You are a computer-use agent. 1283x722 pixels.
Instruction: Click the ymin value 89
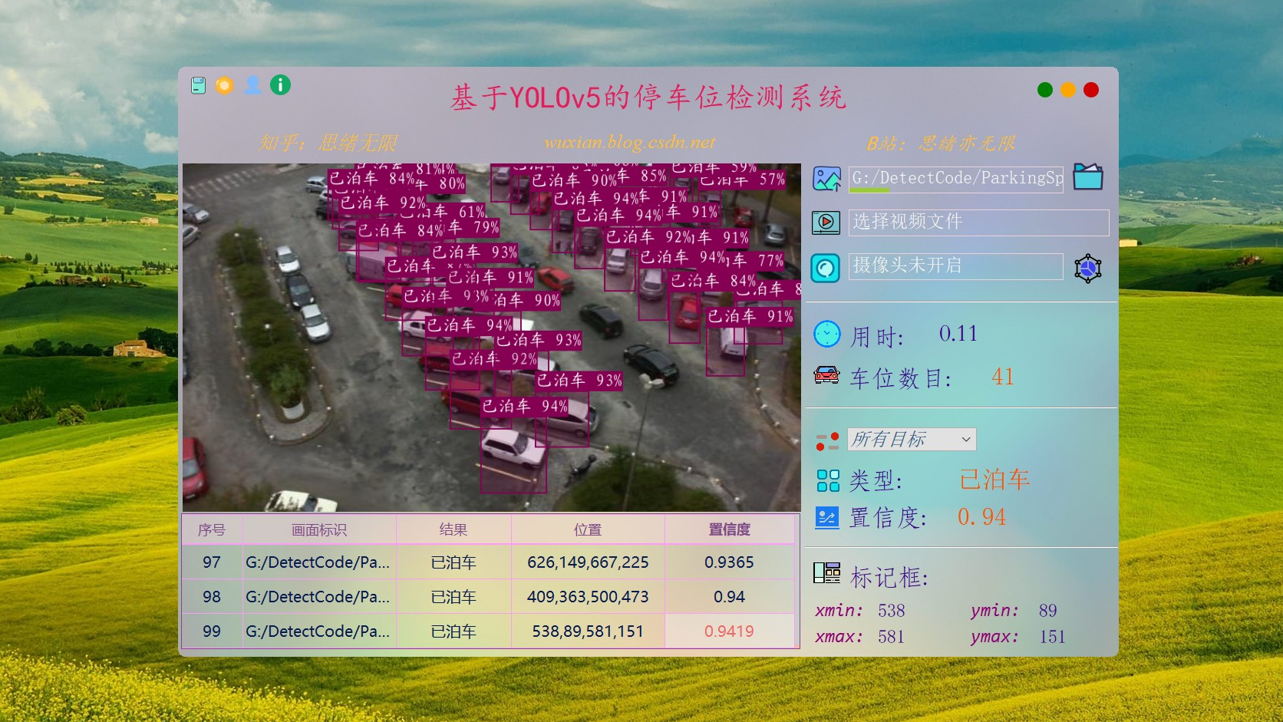coord(1047,611)
